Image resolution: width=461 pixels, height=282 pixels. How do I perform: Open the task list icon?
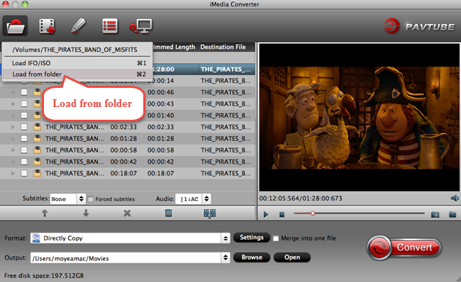110,26
